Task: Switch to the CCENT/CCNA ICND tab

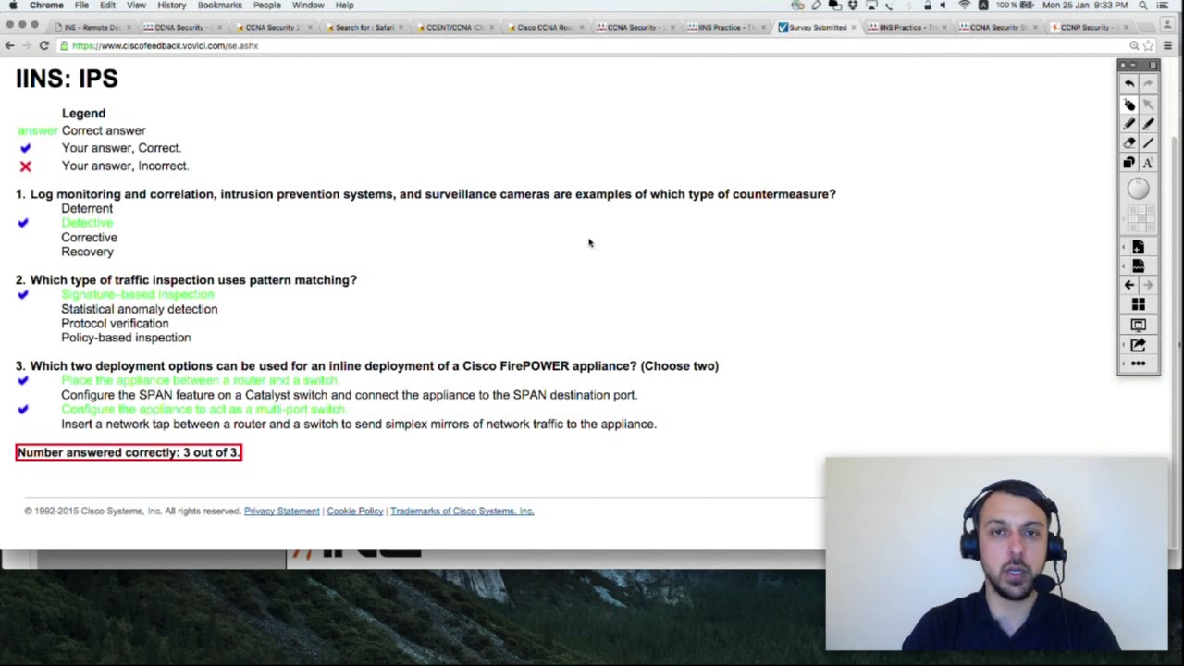Action: [454, 27]
